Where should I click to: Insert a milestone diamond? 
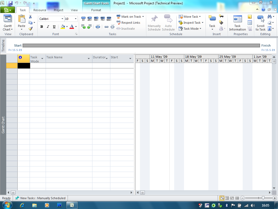click(221, 22)
